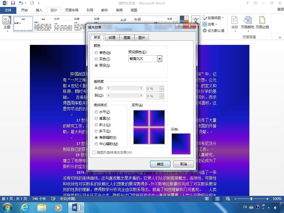The height and width of the screenshot is (213, 284).
Task: Select the One color (单色) radio button
Action: [96, 53]
